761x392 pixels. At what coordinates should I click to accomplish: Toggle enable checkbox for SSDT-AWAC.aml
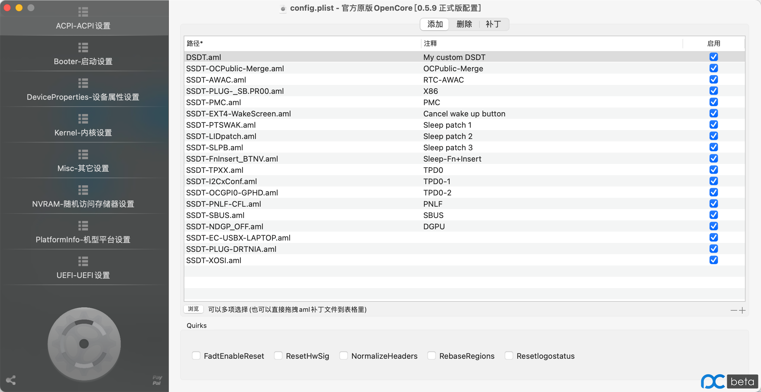click(x=713, y=79)
